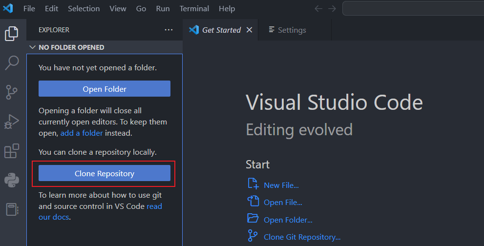484x246 pixels.
Task: Go forward with the right arrow
Action: pyautogui.click(x=332, y=9)
